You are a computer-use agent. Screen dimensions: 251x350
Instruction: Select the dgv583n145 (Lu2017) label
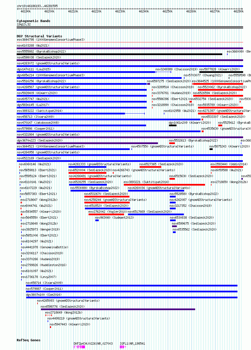click(x=33, y=105)
